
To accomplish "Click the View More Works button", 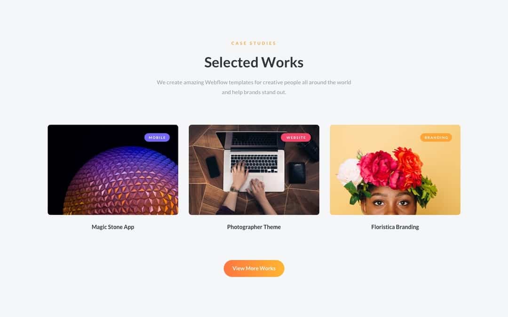I will (254, 269).
